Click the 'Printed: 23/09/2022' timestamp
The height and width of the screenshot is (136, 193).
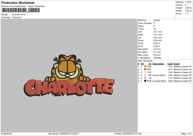pos(128,134)
